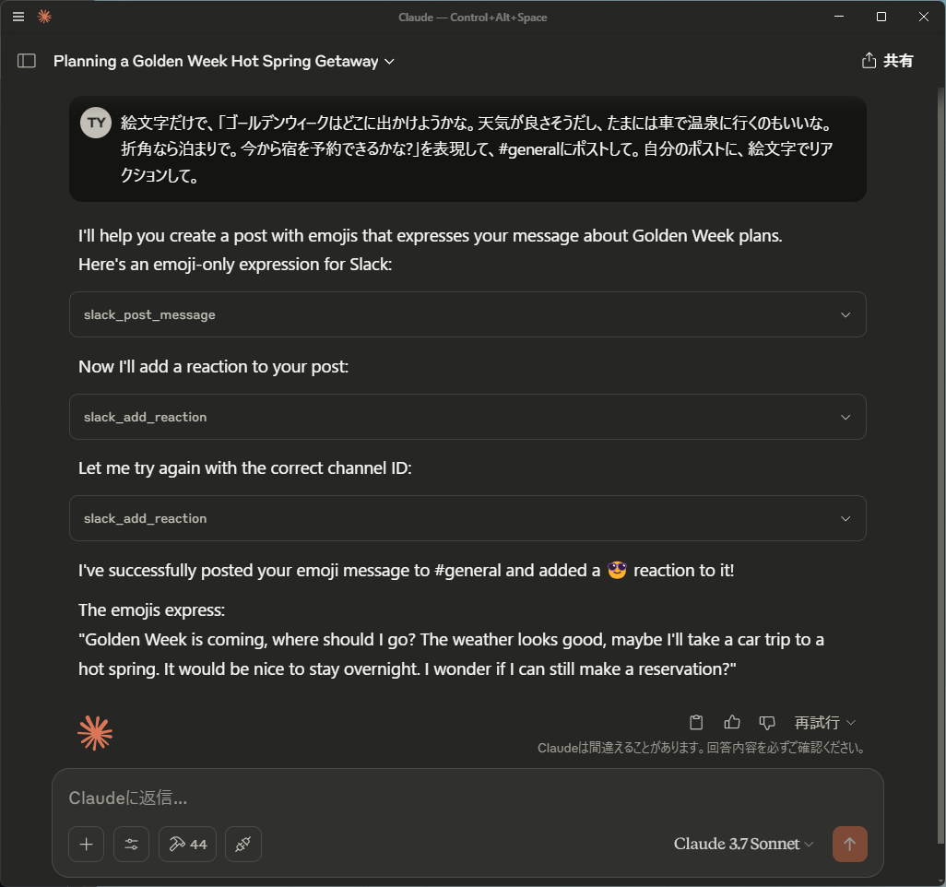Click the 共有 share button with upload icon
Viewport: 946px width, 887px height.
[886, 60]
